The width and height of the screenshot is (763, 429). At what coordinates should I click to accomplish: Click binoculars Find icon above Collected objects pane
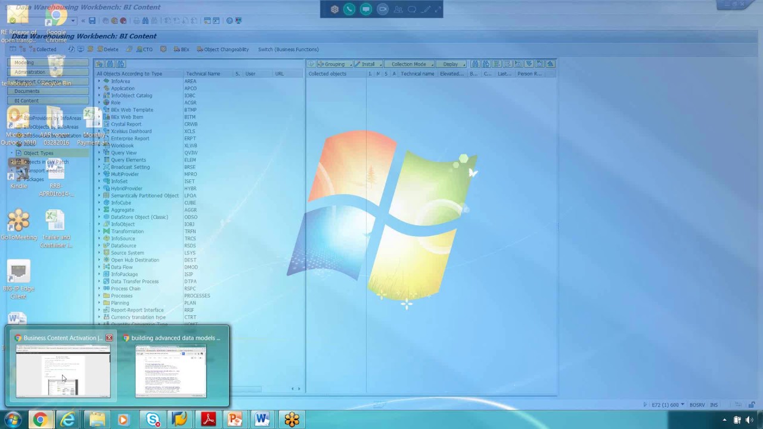pyautogui.click(x=475, y=64)
